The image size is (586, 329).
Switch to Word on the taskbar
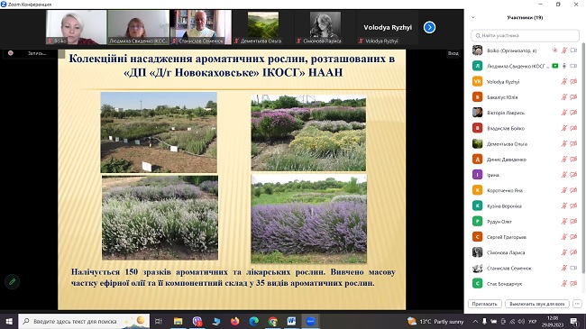[x=291, y=321]
